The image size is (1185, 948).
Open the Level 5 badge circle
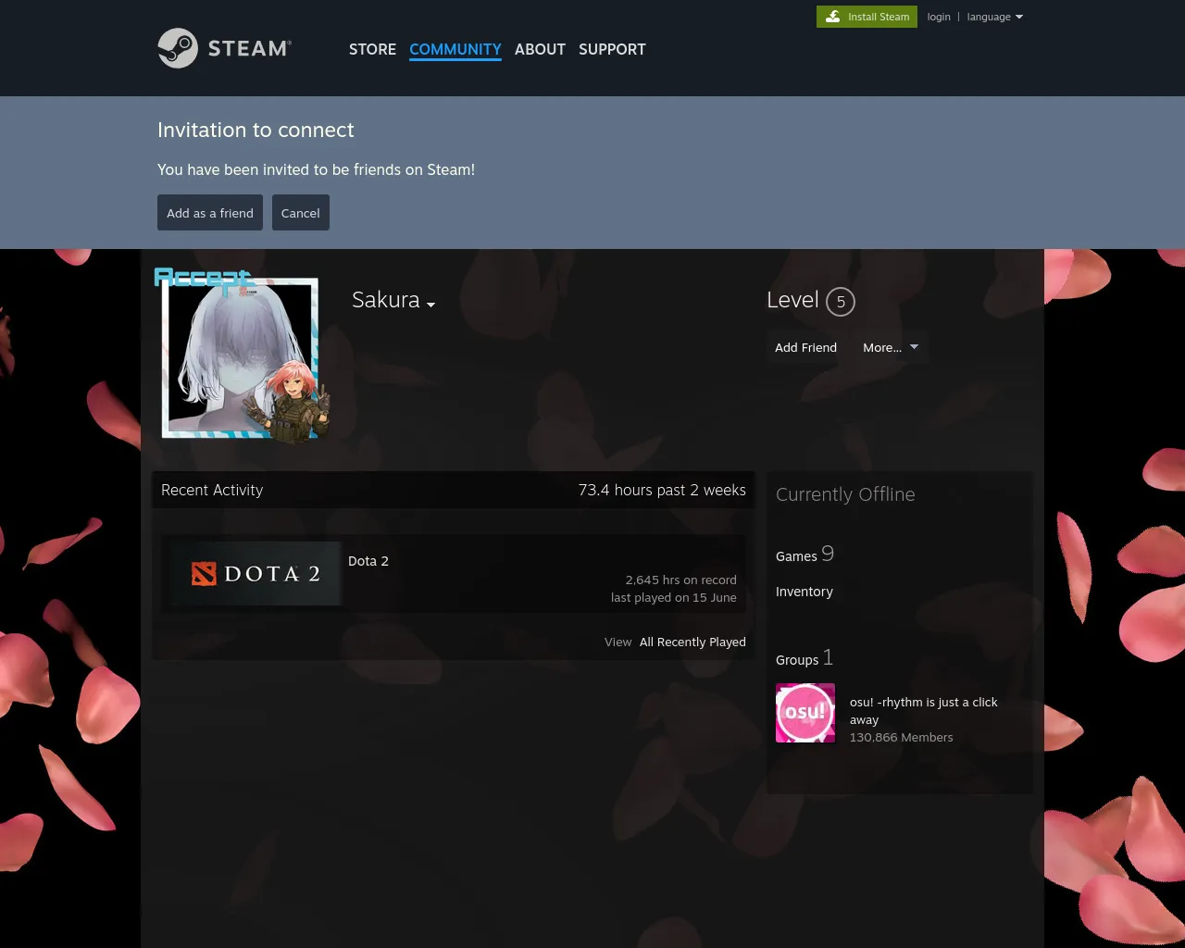[x=841, y=302]
